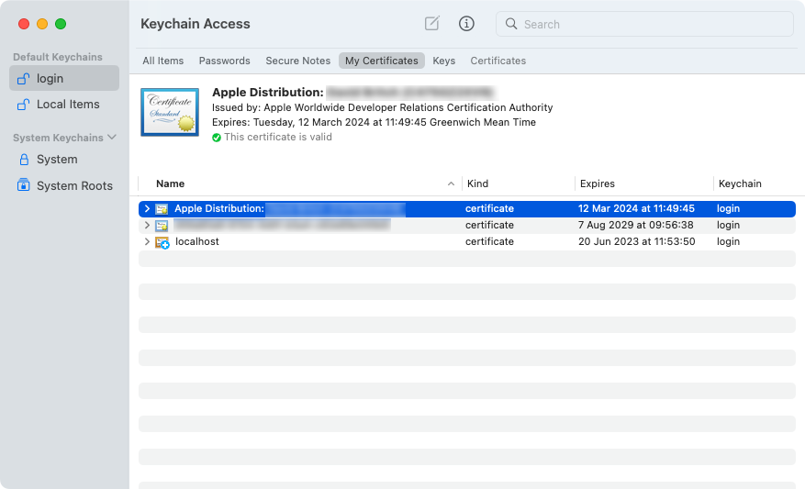Sort by the Name column header
The image size is (805, 489).
[170, 183]
